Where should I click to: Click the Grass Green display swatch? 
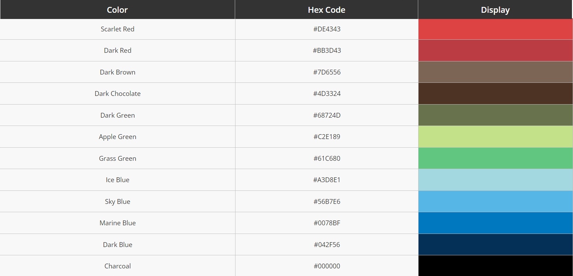pyautogui.click(x=495, y=158)
